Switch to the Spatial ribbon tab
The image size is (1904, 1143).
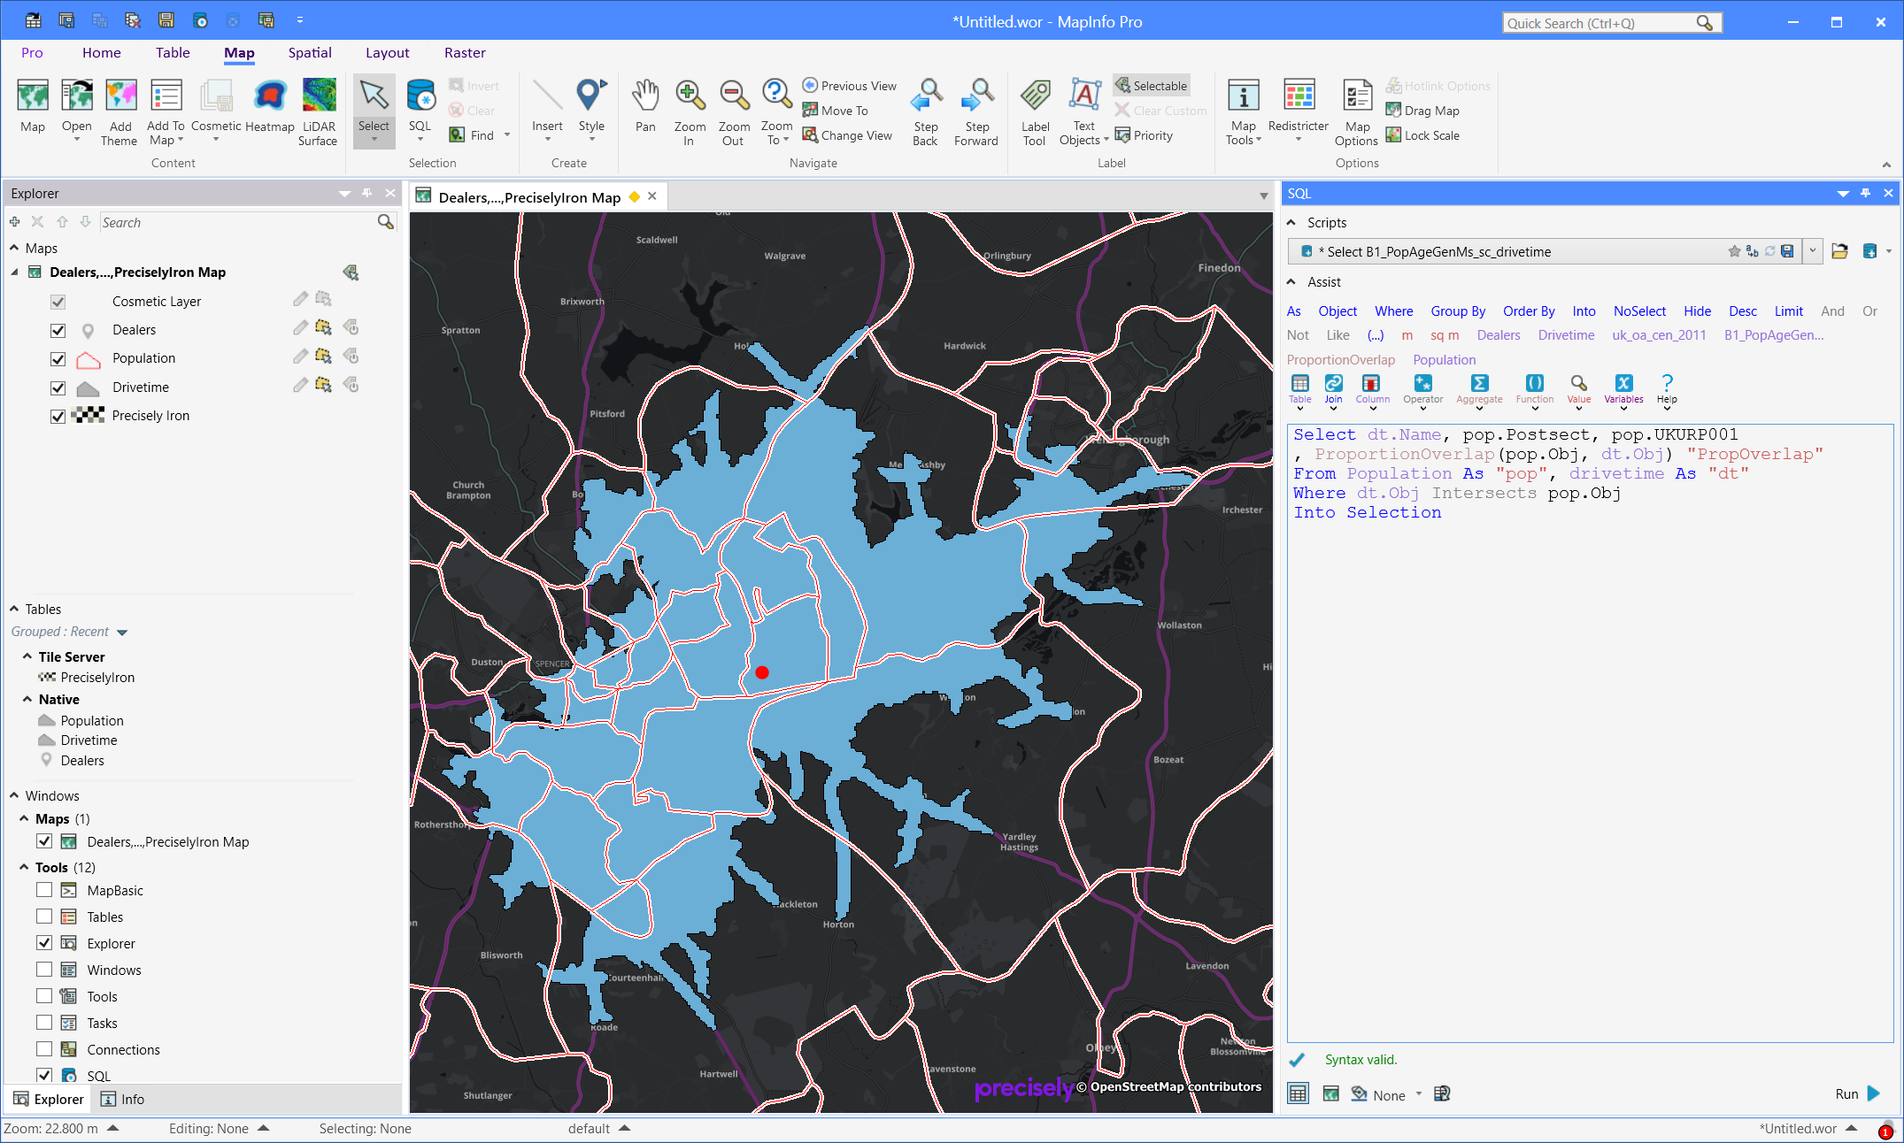[x=310, y=53]
